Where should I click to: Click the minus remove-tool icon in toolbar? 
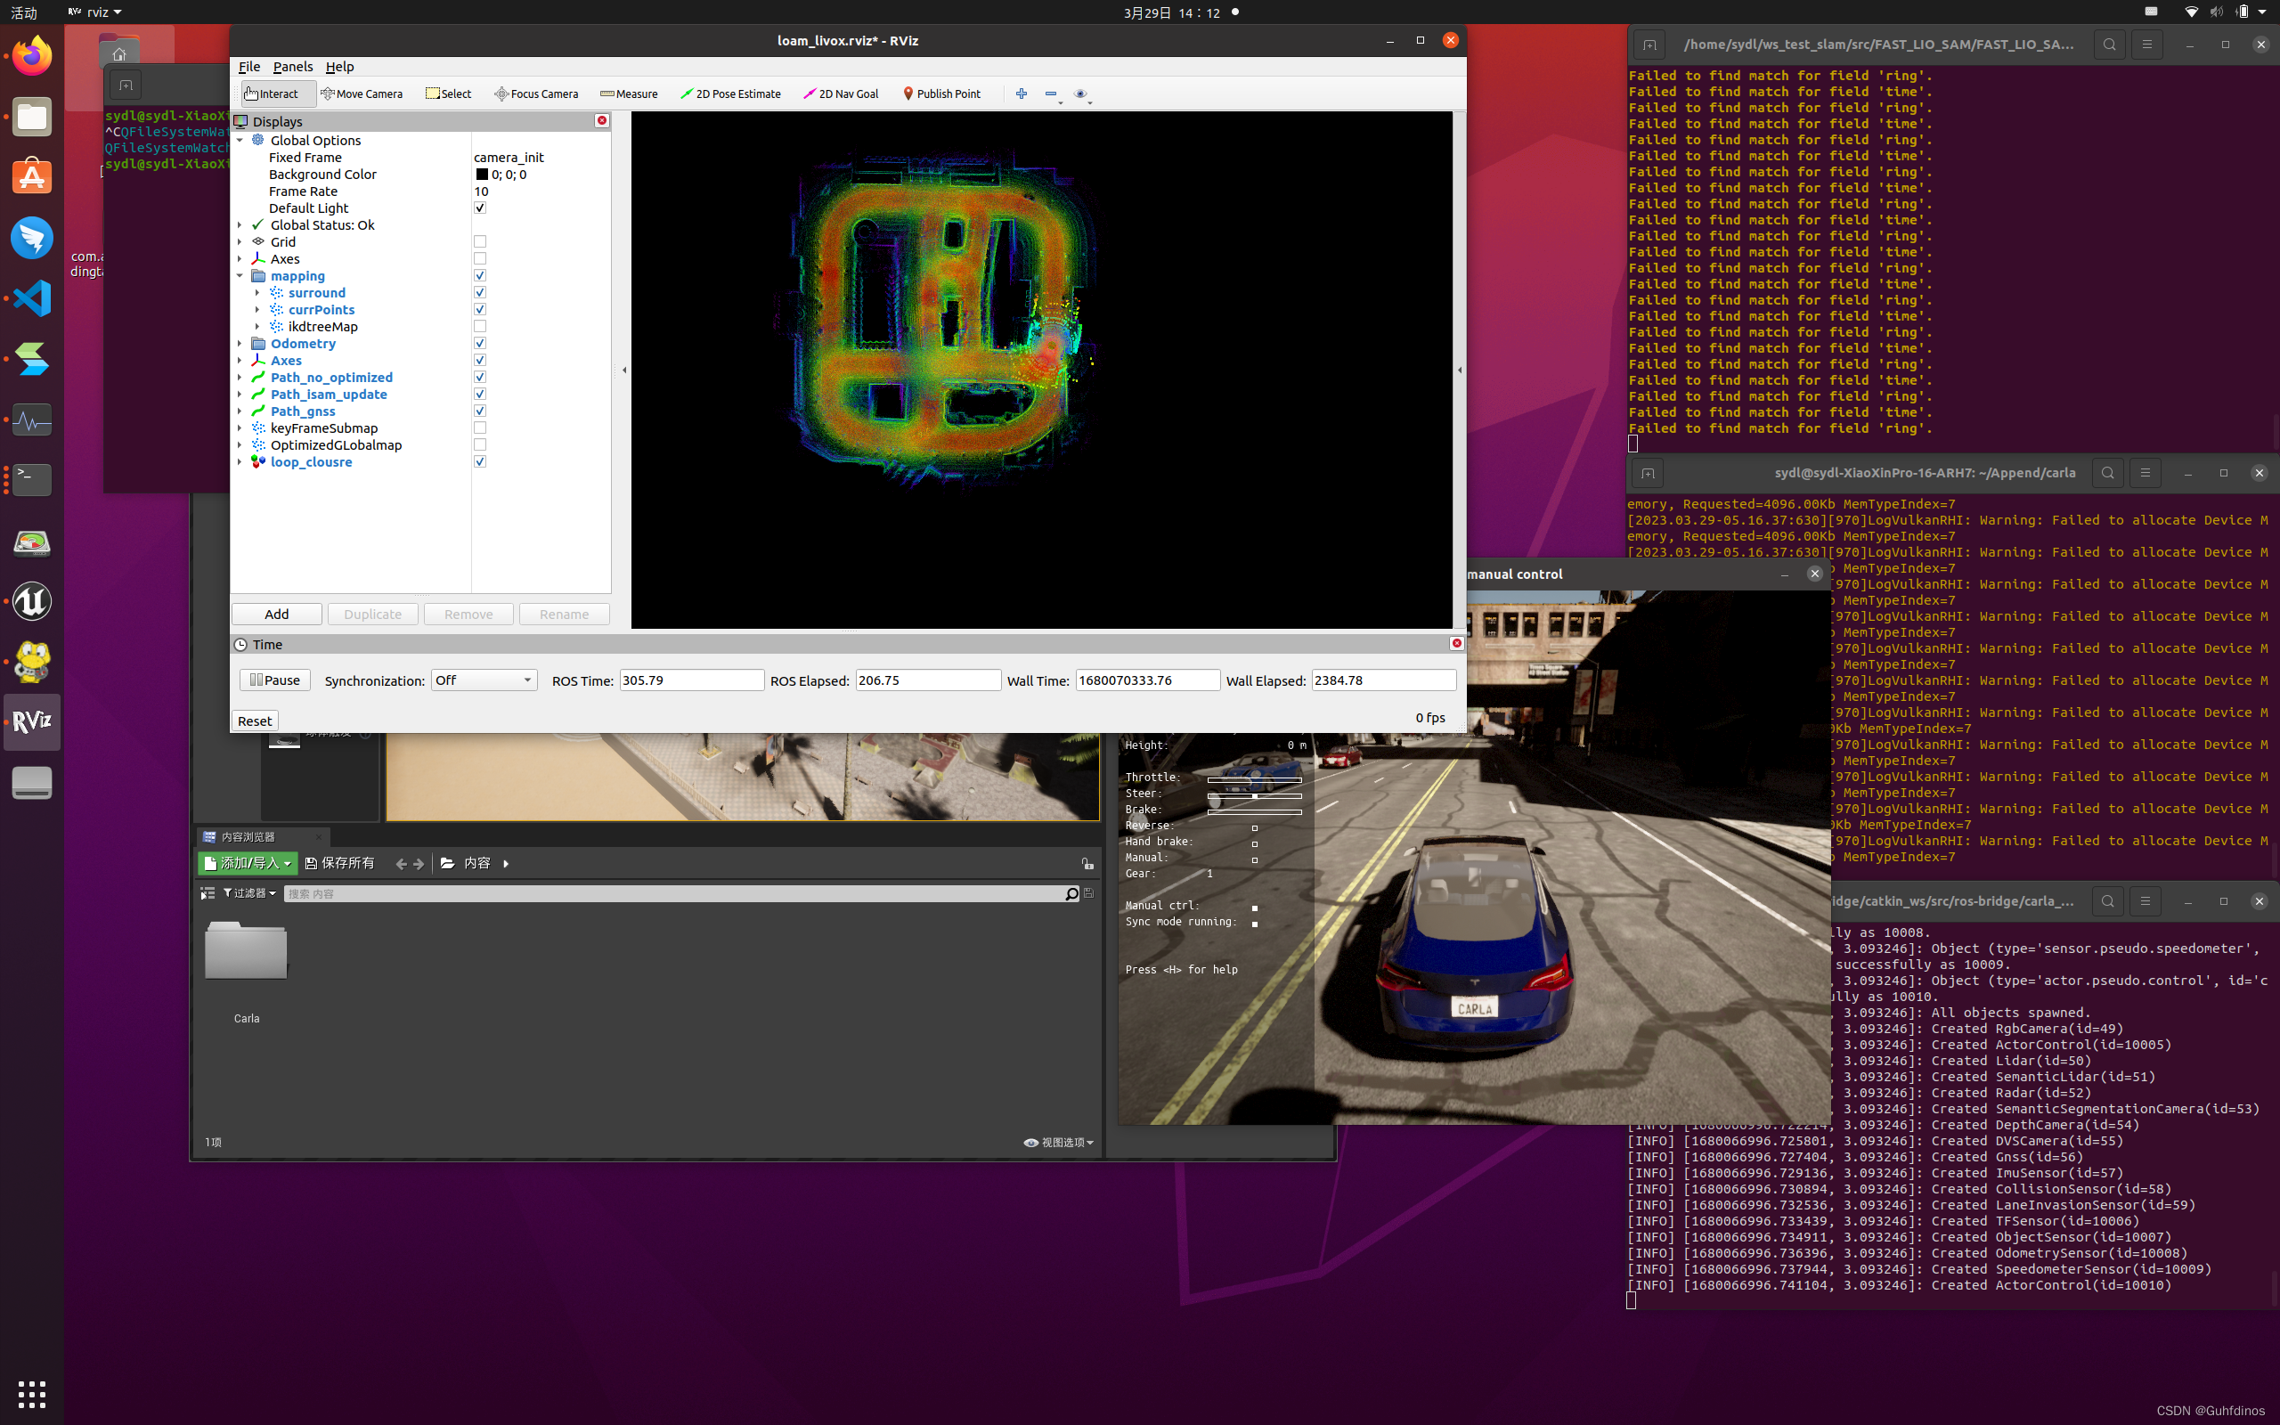click(1051, 94)
